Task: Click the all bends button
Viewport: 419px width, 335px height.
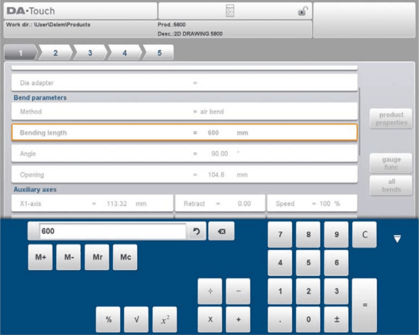Action: pos(391,185)
